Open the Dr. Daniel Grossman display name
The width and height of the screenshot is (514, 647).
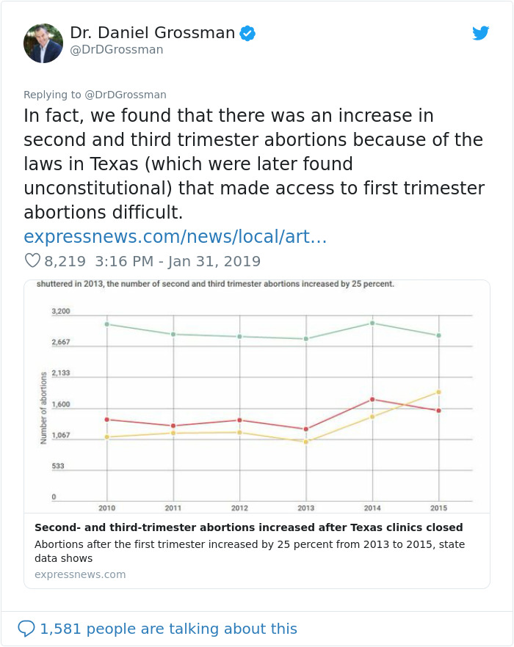(x=153, y=33)
